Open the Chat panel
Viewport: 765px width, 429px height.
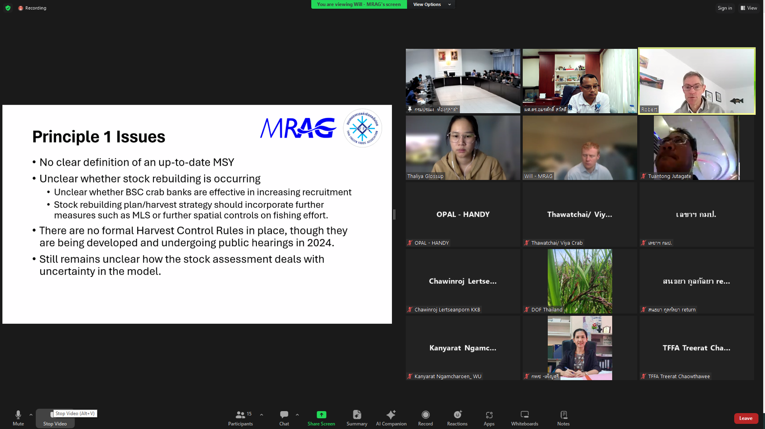284,418
